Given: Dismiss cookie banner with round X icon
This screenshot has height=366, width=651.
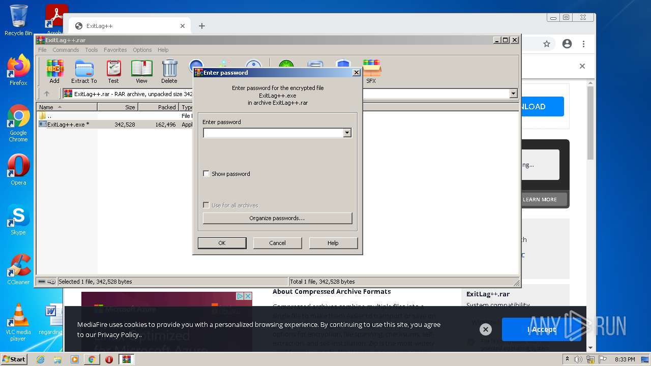Looking at the screenshot, I should click(x=486, y=329).
